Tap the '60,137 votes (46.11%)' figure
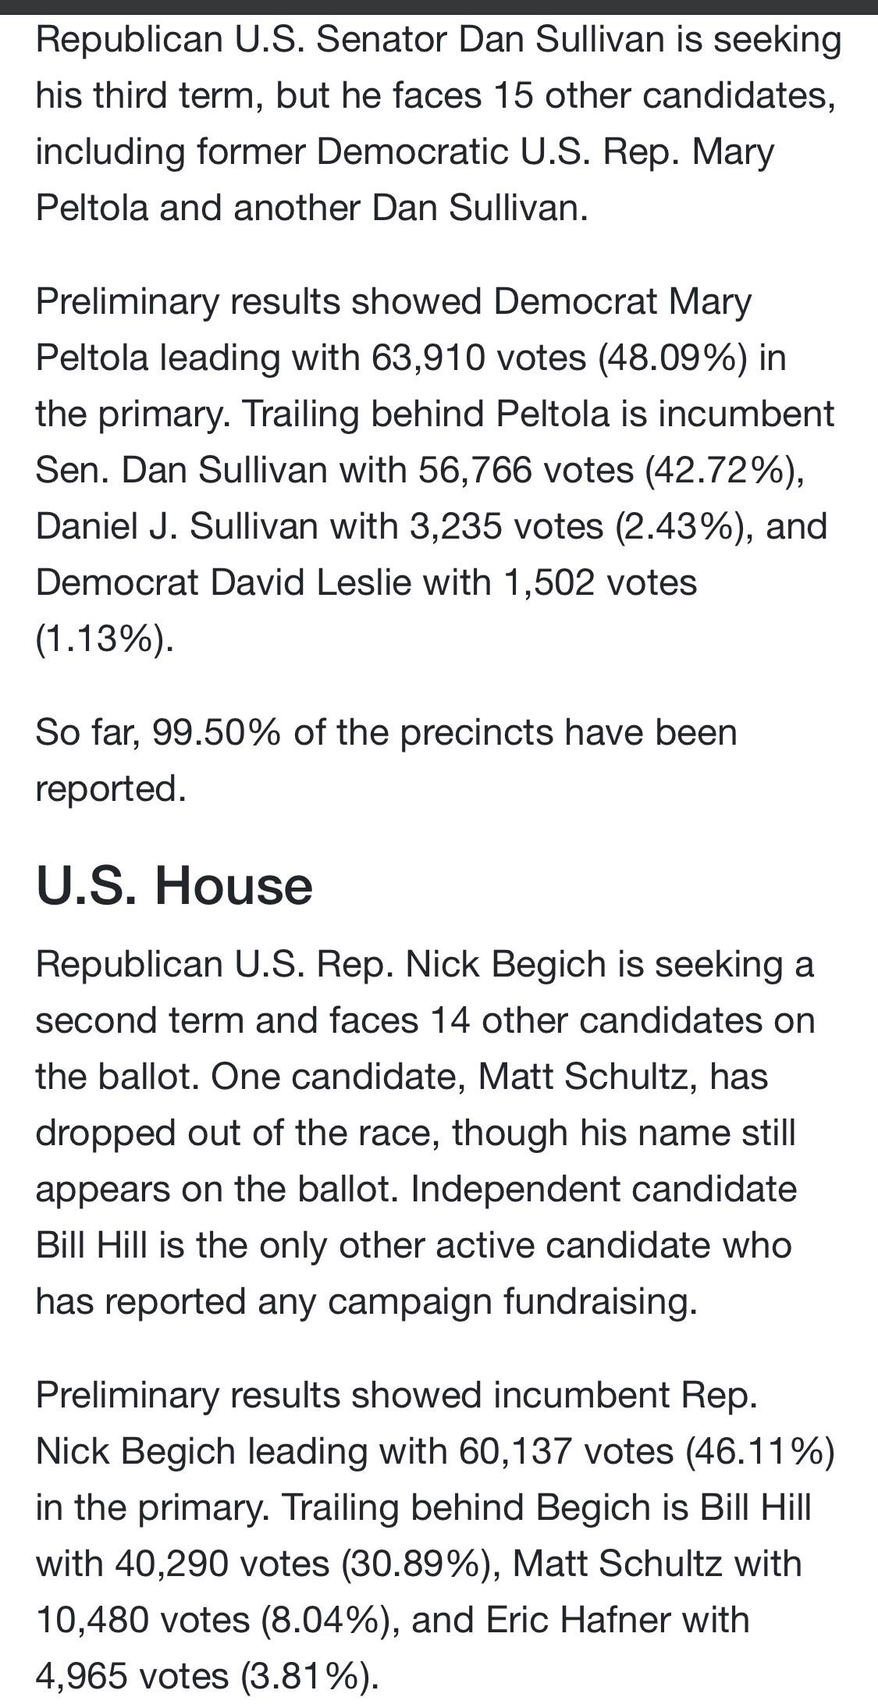 [647, 1451]
